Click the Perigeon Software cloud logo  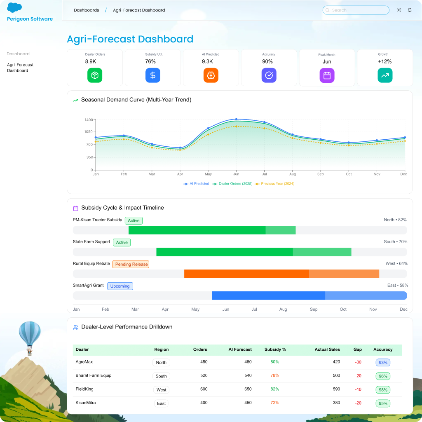[14, 8]
